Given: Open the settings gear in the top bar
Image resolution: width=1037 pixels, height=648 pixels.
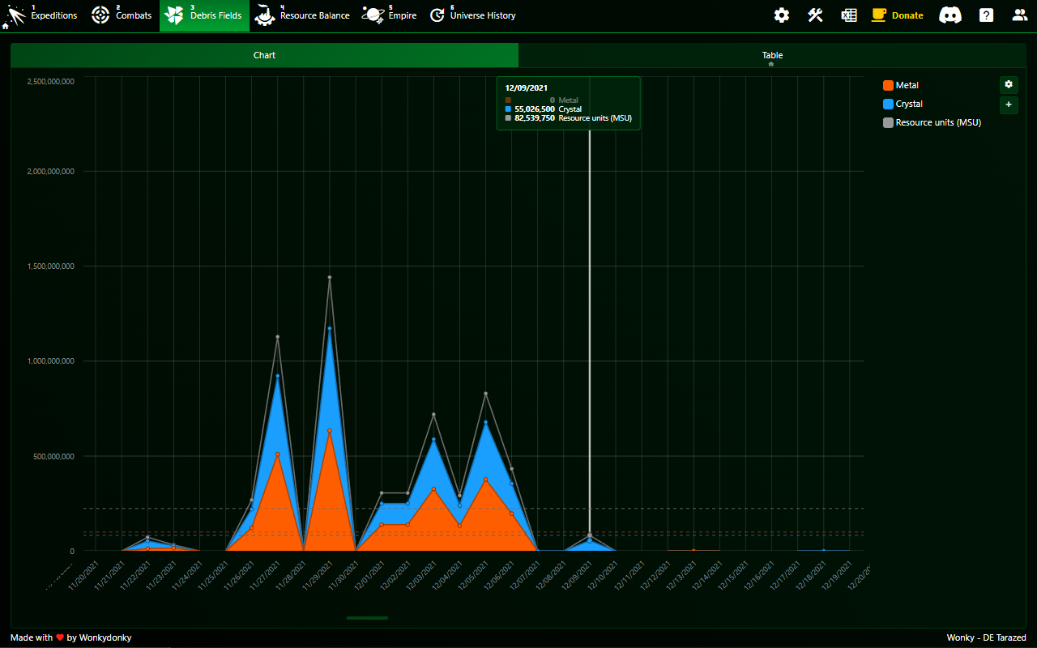Looking at the screenshot, I should (x=781, y=15).
